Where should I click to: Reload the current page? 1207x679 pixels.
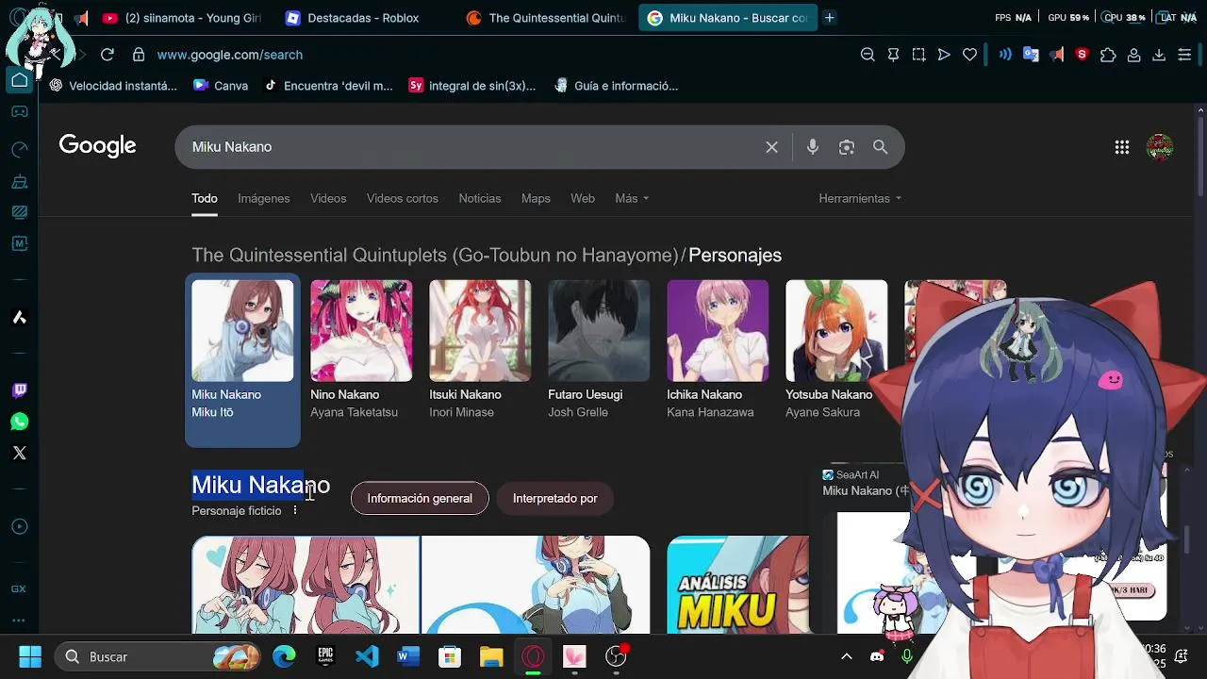pos(107,55)
